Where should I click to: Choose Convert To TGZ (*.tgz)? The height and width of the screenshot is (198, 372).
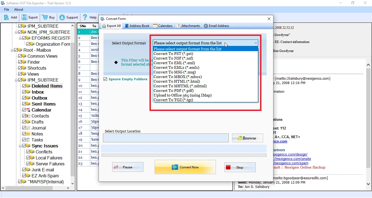pos(205,100)
